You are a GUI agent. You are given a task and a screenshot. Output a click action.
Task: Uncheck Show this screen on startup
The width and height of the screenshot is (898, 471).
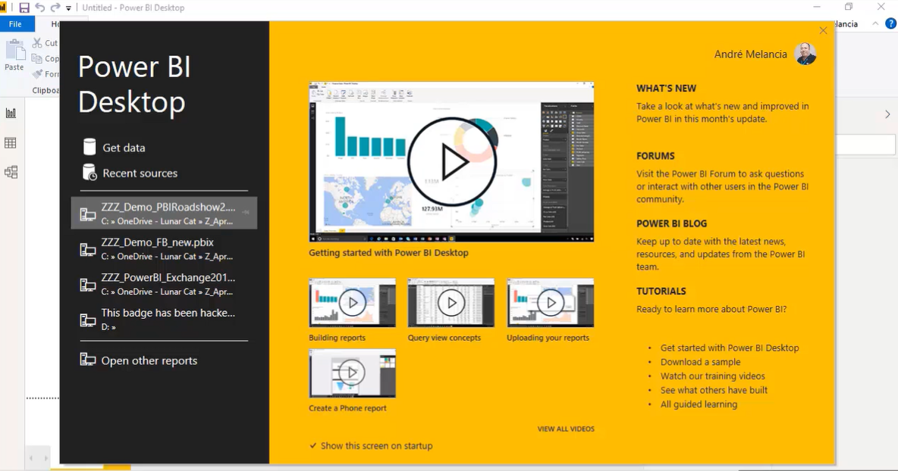click(313, 446)
